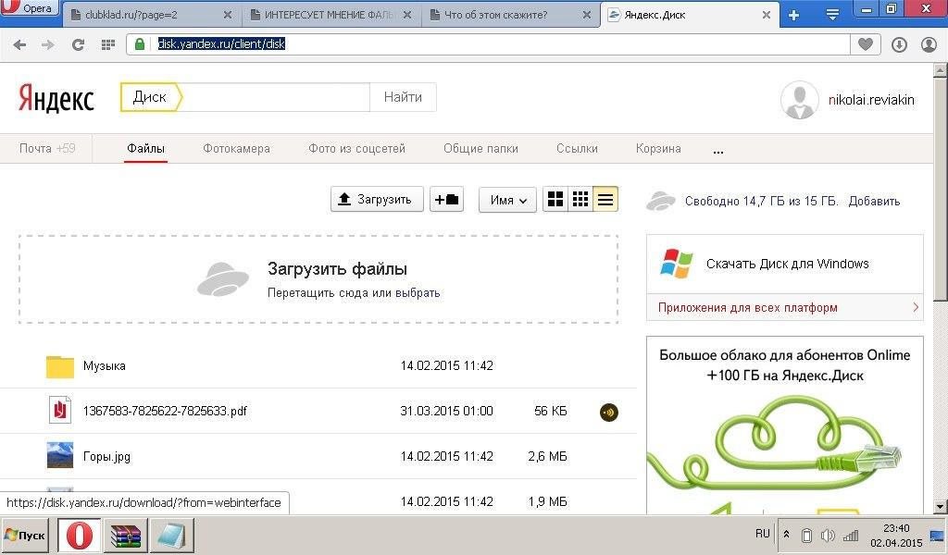Screen dimensions: 948x555
Task: Open Приложения для всех платформ
Action: 748,307
